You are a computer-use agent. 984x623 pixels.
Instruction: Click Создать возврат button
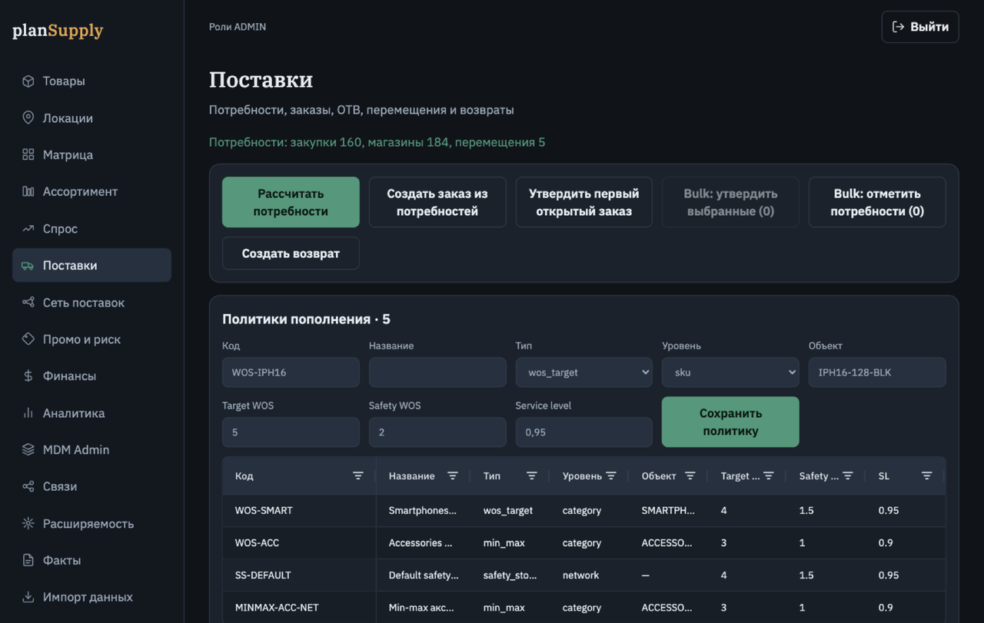[291, 254]
